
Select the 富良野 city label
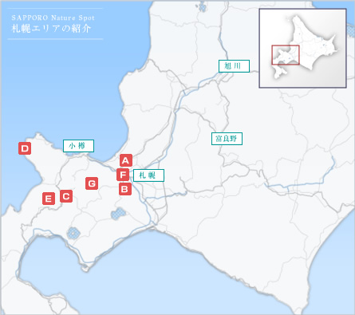pos(227,139)
